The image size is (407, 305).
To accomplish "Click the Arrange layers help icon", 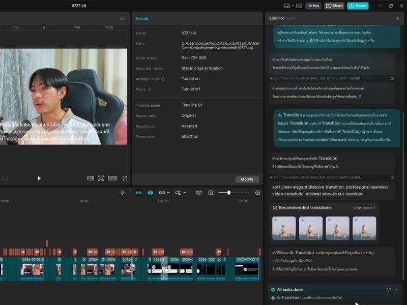I will click(x=163, y=79).
